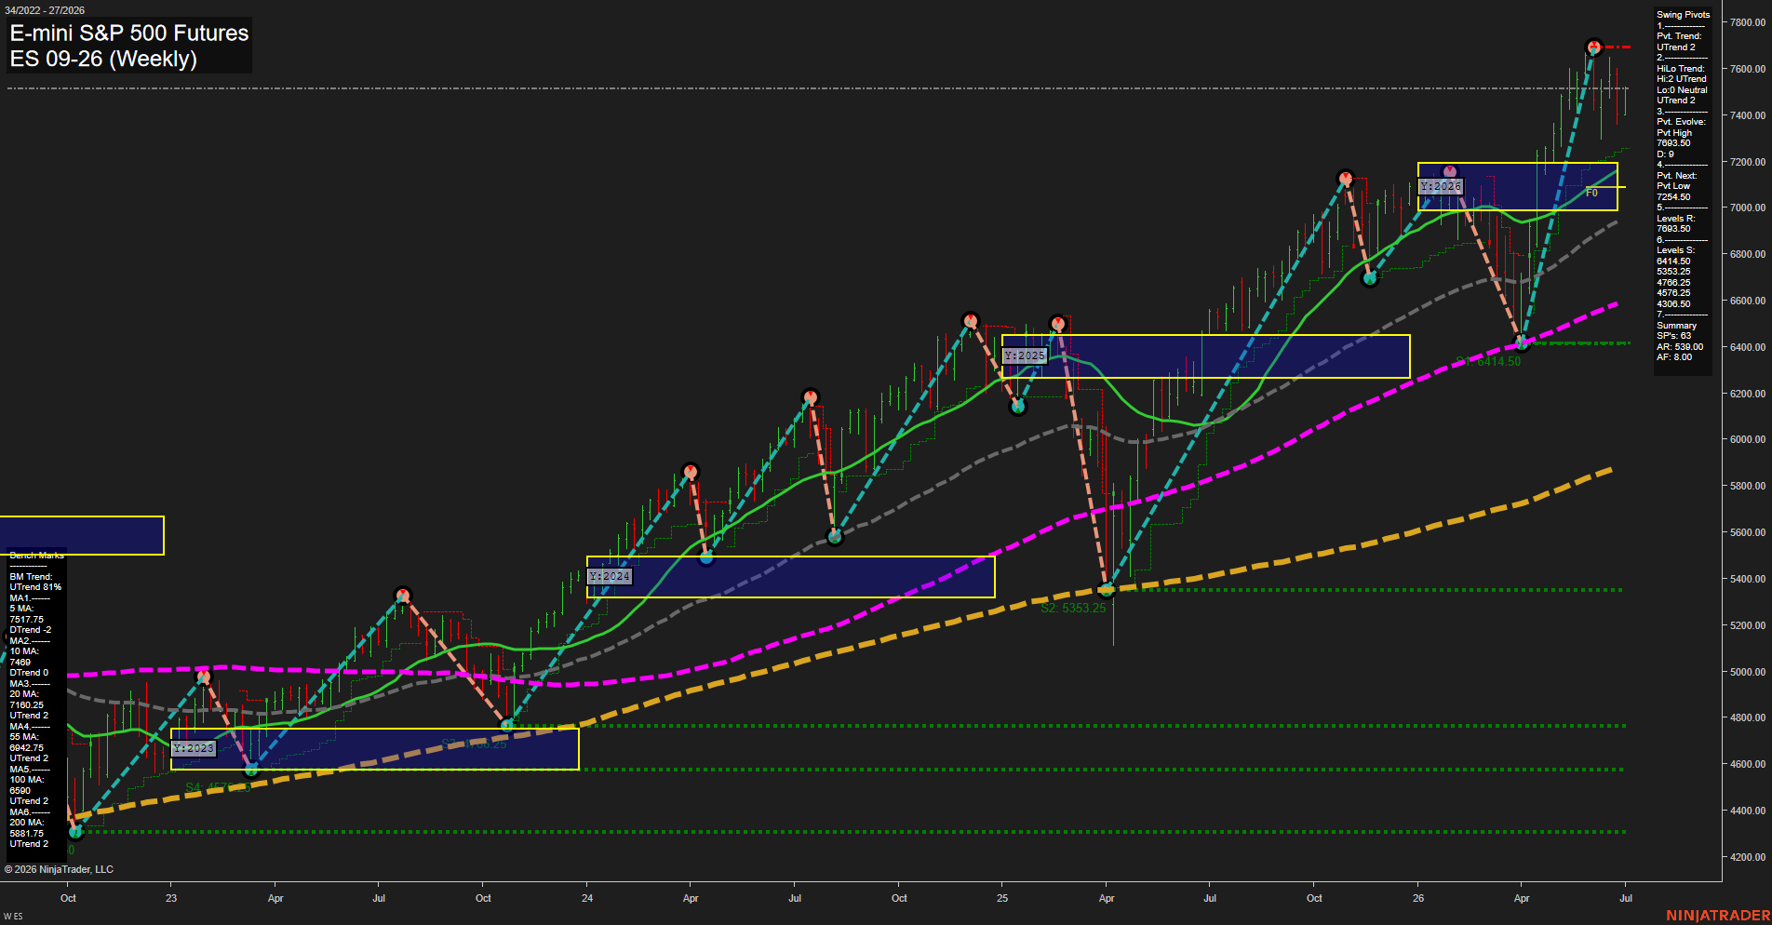This screenshot has height=925, width=1772.
Task: Click the 4766.25 support level value
Action: tap(1673, 283)
